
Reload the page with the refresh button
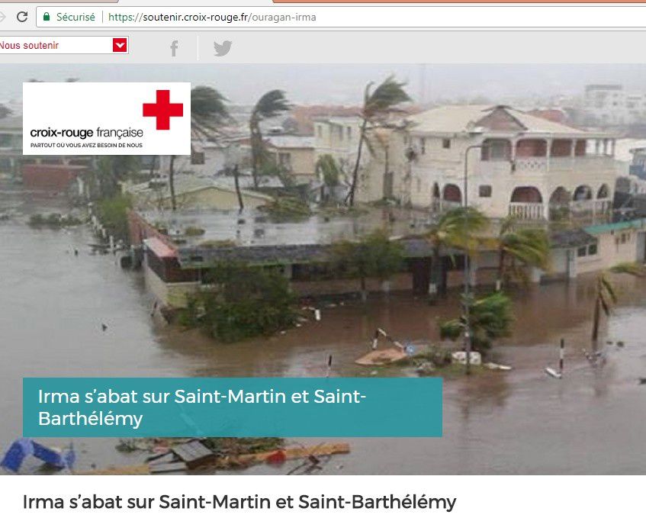(x=22, y=17)
